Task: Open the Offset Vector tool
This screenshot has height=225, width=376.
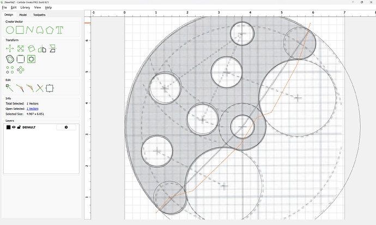Action: click(x=10, y=59)
